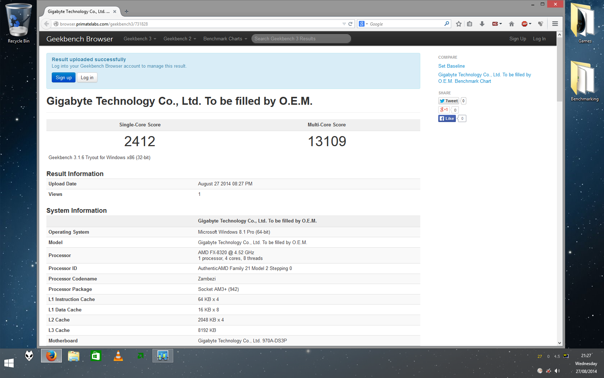Switch to the Geekbench taskbar app
604x378 pixels.
tap(163, 356)
